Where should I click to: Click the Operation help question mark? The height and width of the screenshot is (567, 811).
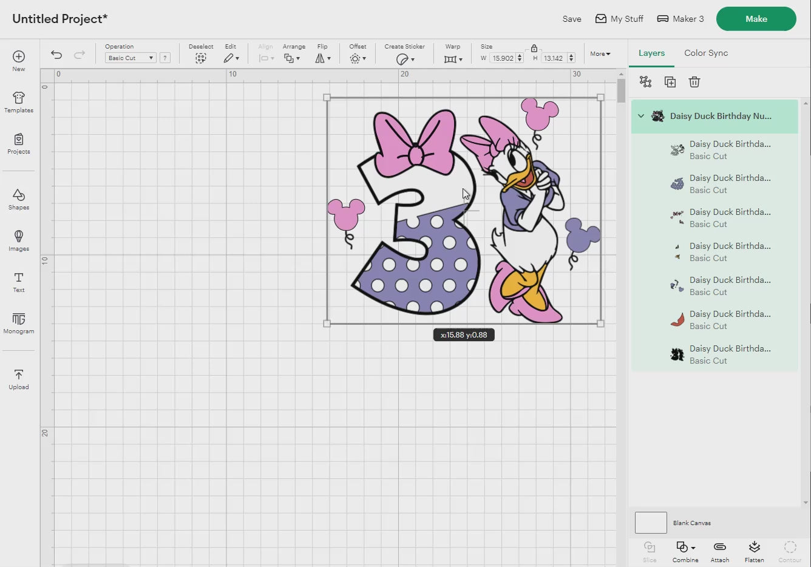coord(165,58)
